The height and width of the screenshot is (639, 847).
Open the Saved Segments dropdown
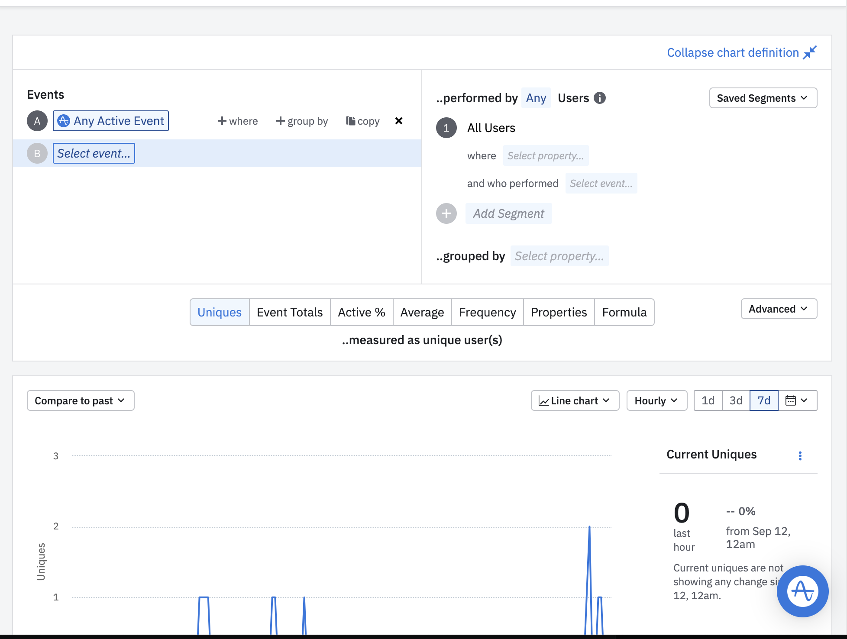coord(763,98)
